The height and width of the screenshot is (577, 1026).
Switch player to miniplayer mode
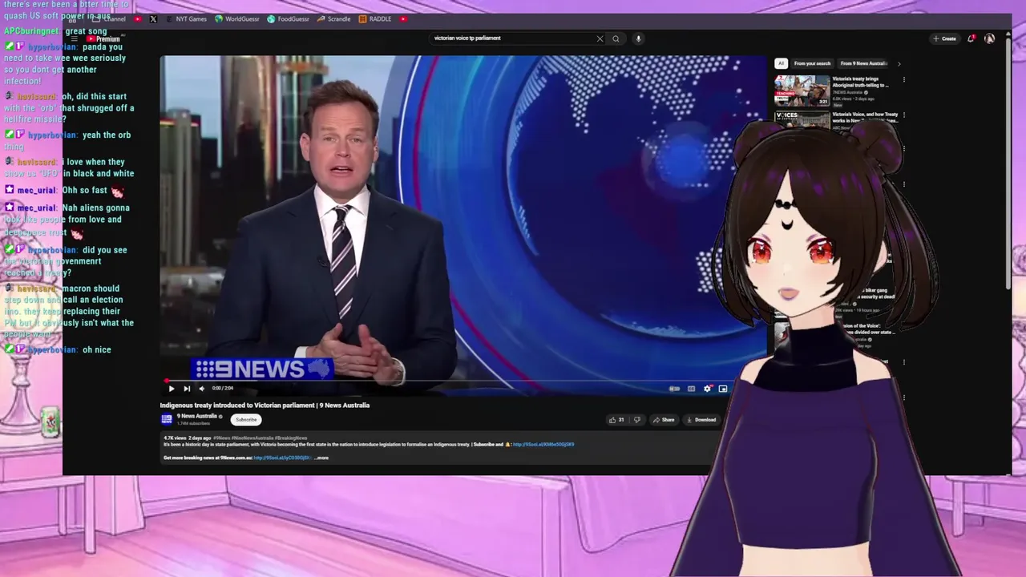click(723, 389)
